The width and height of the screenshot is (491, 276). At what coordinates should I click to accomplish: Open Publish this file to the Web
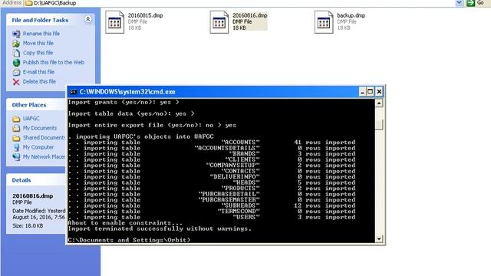[53, 62]
